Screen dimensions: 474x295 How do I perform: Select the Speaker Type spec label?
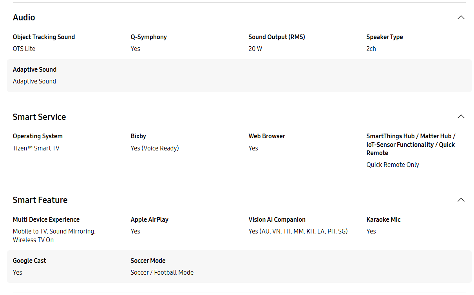coord(385,37)
